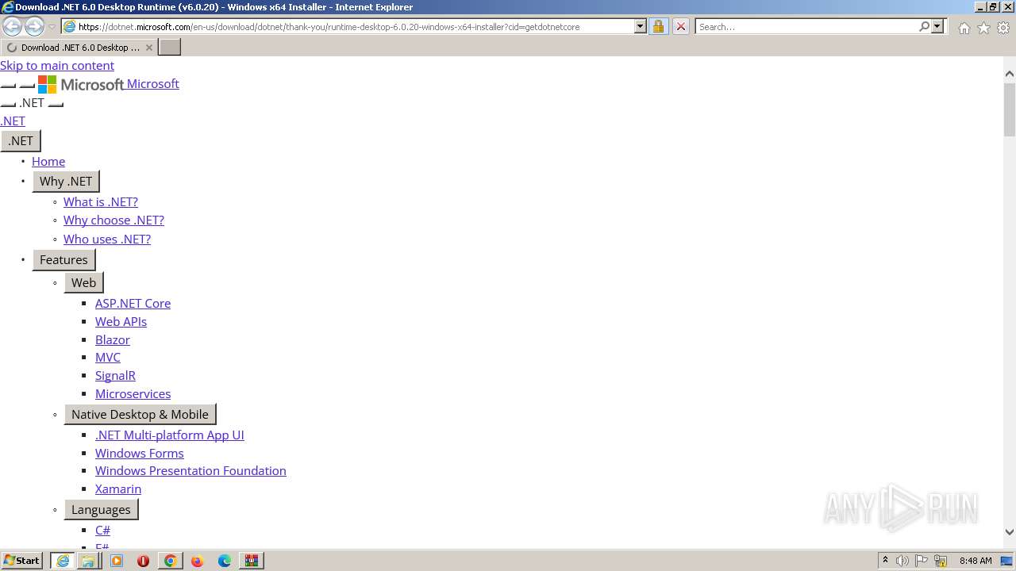Expand the Features menu button
The width and height of the screenshot is (1016, 571).
click(x=63, y=260)
